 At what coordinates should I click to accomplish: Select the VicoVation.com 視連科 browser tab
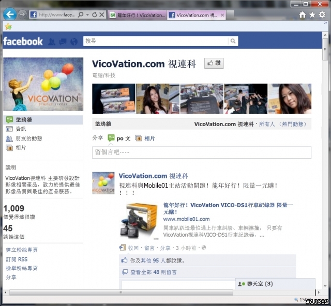193,15
